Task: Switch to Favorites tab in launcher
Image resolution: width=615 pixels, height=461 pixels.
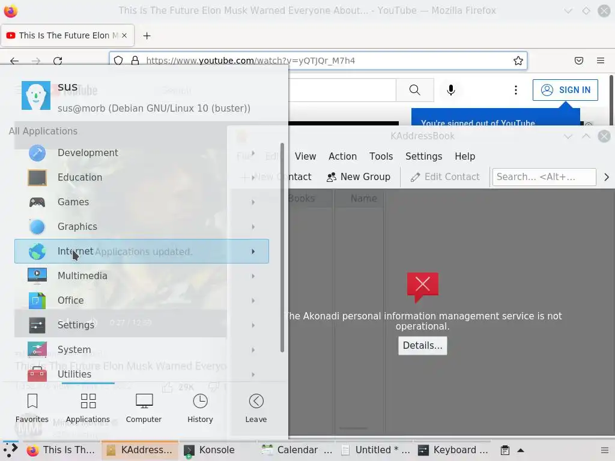Action: 32,408
